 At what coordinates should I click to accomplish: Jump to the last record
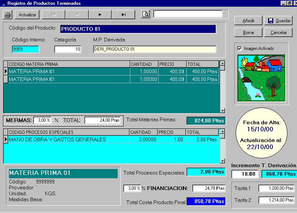pos(123,15)
